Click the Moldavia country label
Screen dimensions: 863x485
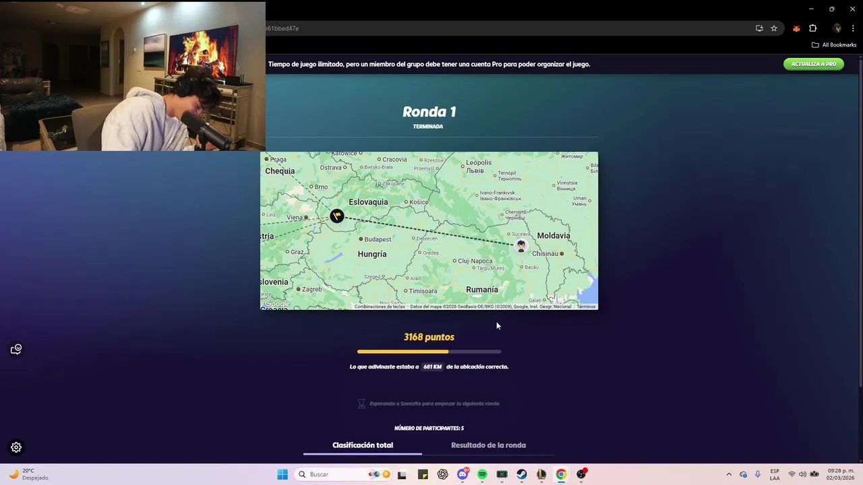[554, 236]
